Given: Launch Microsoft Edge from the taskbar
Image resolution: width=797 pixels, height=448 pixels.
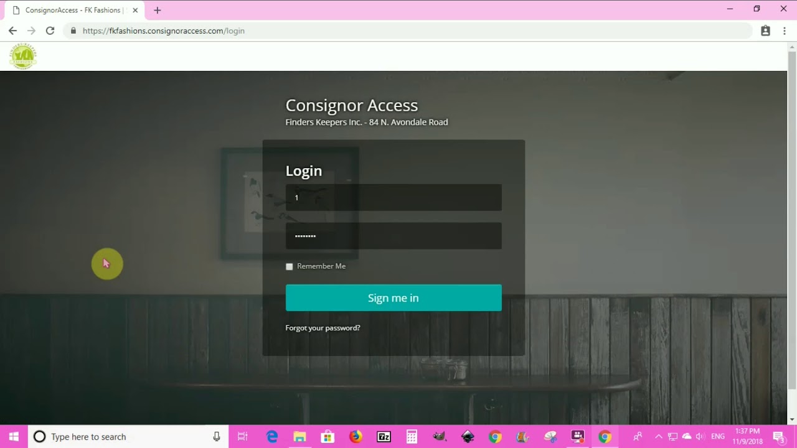Looking at the screenshot, I should pyautogui.click(x=272, y=437).
